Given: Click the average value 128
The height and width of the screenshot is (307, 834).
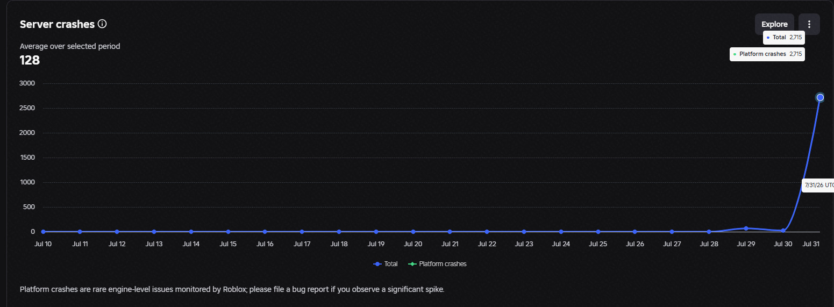Looking at the screenshot, I should click(30, 60).
